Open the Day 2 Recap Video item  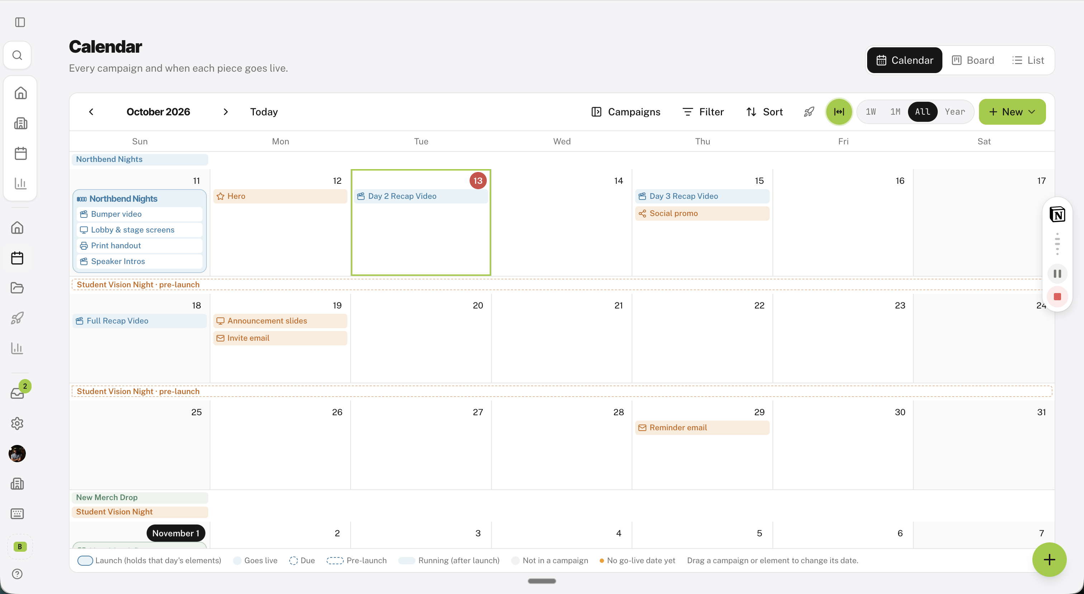[x=421, y=196]
